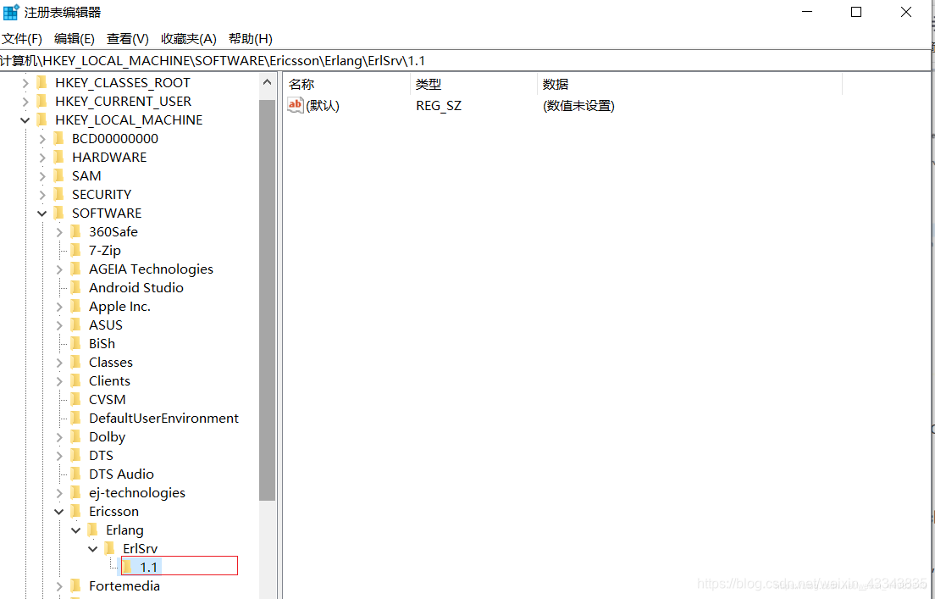Click the CVSM folder icon
Screen dimensions: 935x599
(75, 399)
